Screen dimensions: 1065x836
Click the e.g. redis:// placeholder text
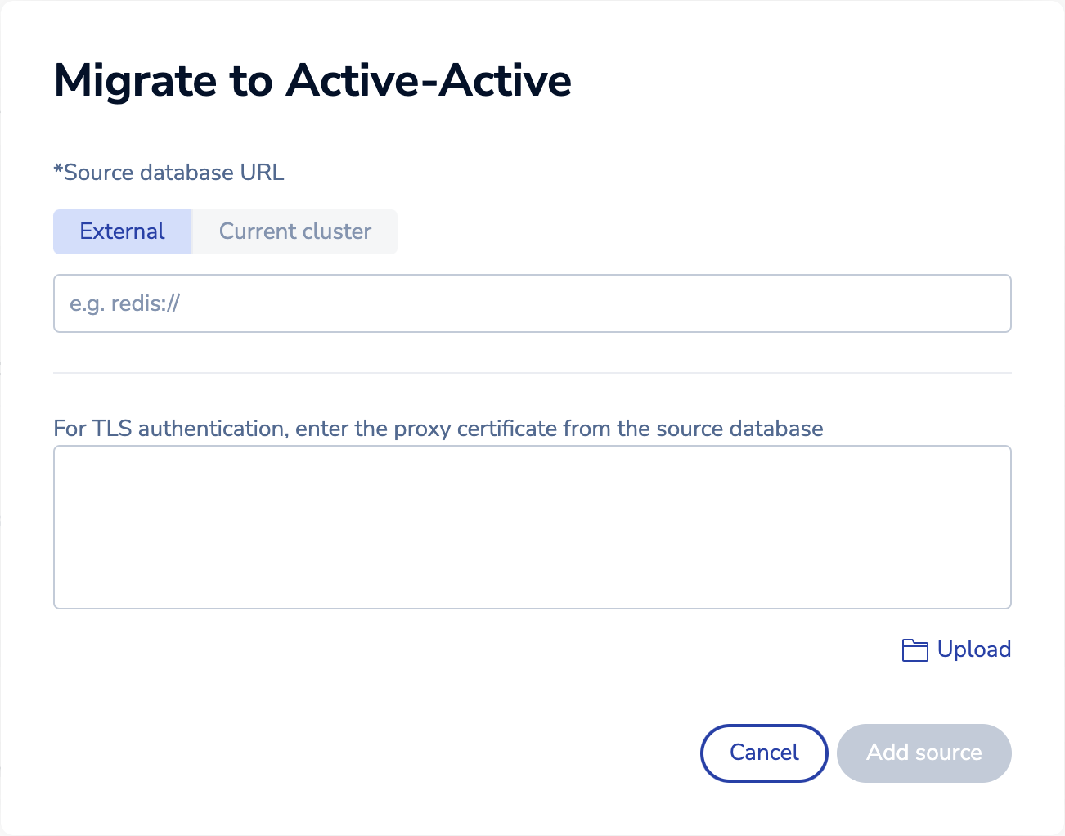(124, 303)
